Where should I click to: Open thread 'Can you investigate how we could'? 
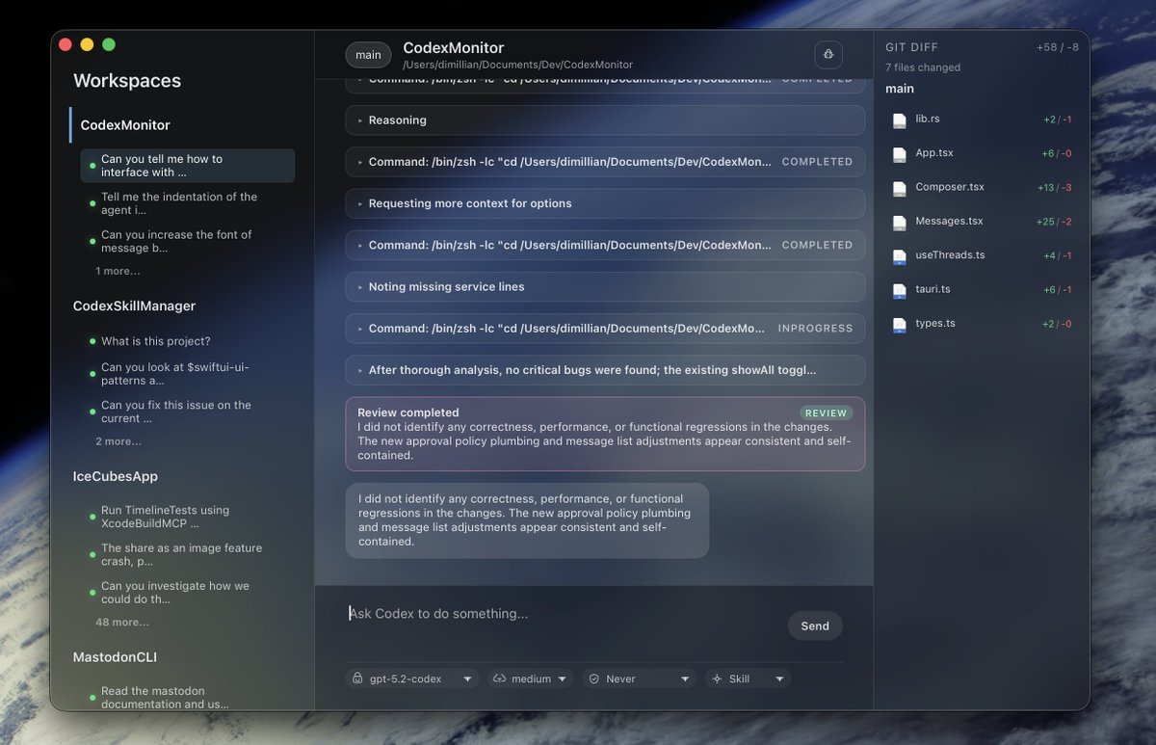[188, 593]
